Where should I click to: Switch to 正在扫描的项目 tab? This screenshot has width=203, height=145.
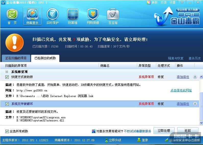point(16,58)
